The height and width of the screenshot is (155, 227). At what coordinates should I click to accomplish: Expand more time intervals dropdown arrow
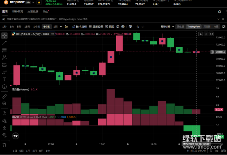click(x=61, y=27)
